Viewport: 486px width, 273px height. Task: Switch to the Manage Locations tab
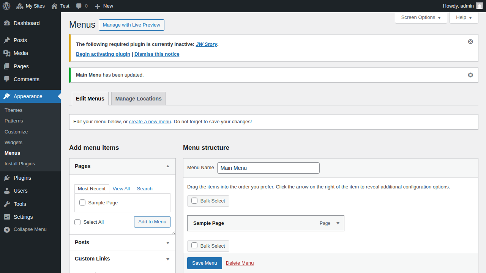(138, 99)
